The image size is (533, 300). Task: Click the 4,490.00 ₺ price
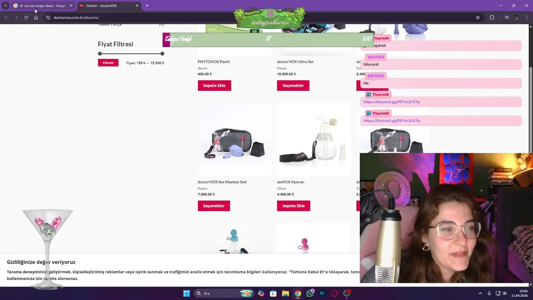[285, 195]
